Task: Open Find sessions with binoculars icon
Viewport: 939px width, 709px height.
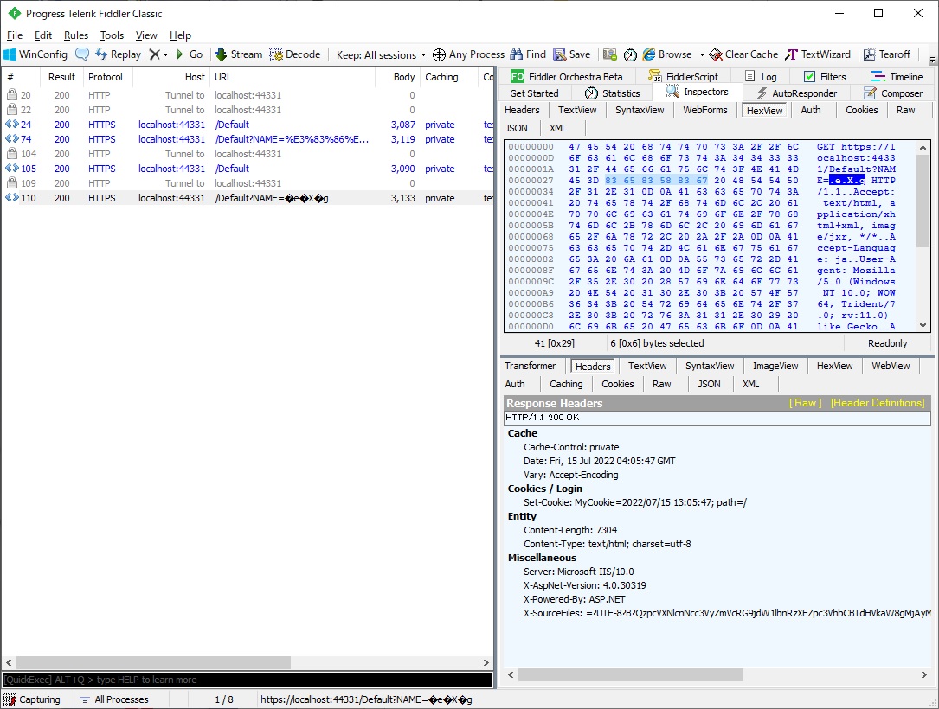Action: (516, 54)
